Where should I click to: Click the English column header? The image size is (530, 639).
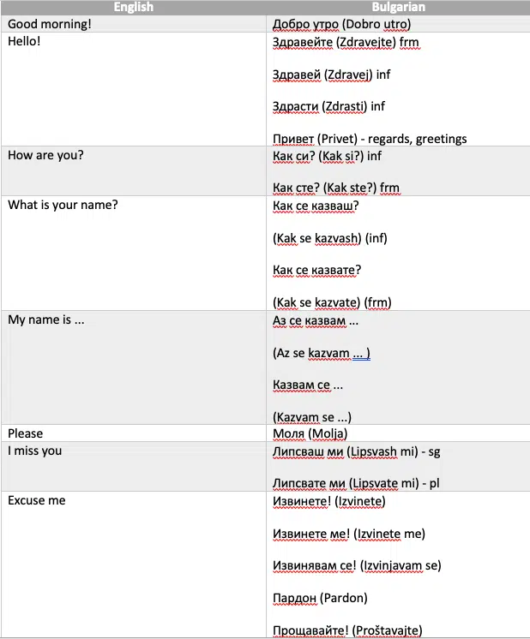(x=133, y=7)
